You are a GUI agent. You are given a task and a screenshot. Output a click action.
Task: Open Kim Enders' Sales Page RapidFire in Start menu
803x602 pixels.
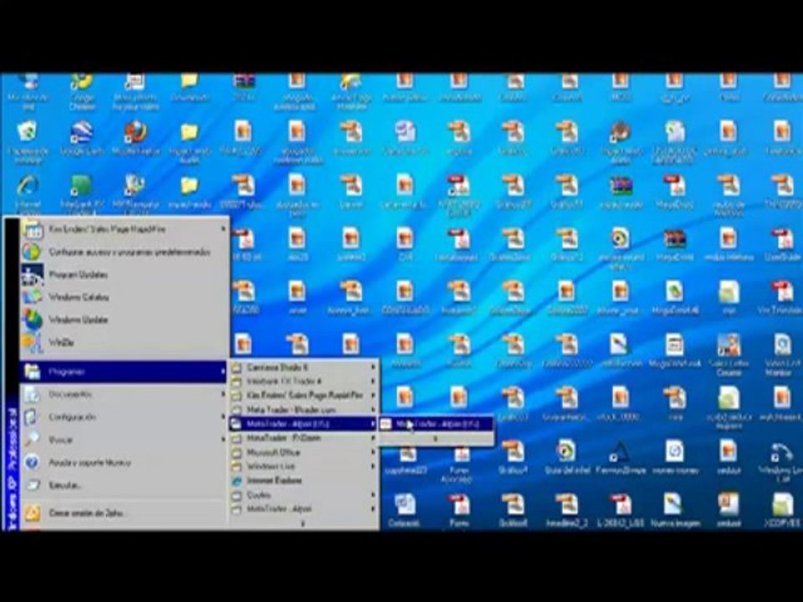[x=124, y=229]
